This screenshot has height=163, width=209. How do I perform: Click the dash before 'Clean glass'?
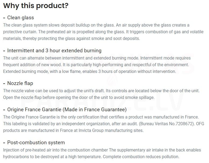click(x=4, y=18)
